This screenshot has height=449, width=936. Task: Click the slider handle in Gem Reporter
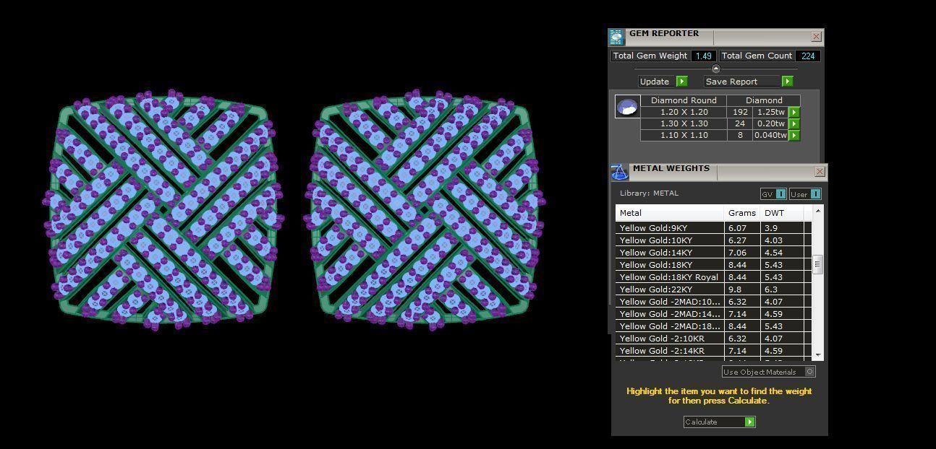point(715,69)
